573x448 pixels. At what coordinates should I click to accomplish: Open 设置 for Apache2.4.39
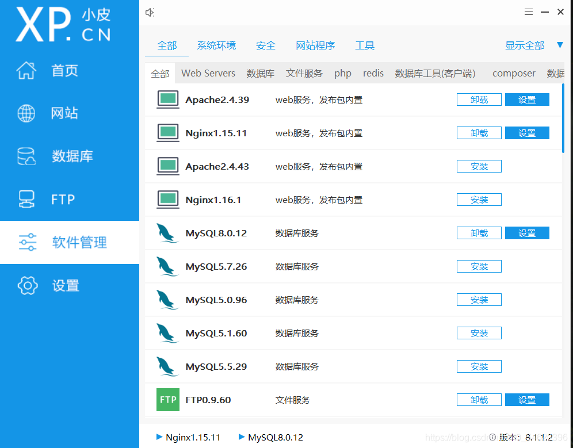coord(527,99)
